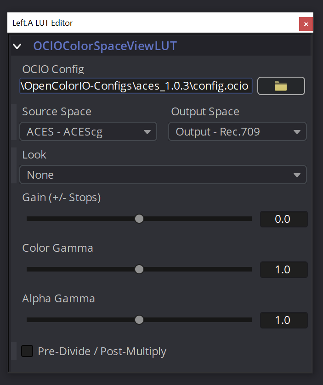Collapse the OCIOColorSpaceViewLUT section chevron
This screenshot has width=323, height=385.
coord(17,46)
